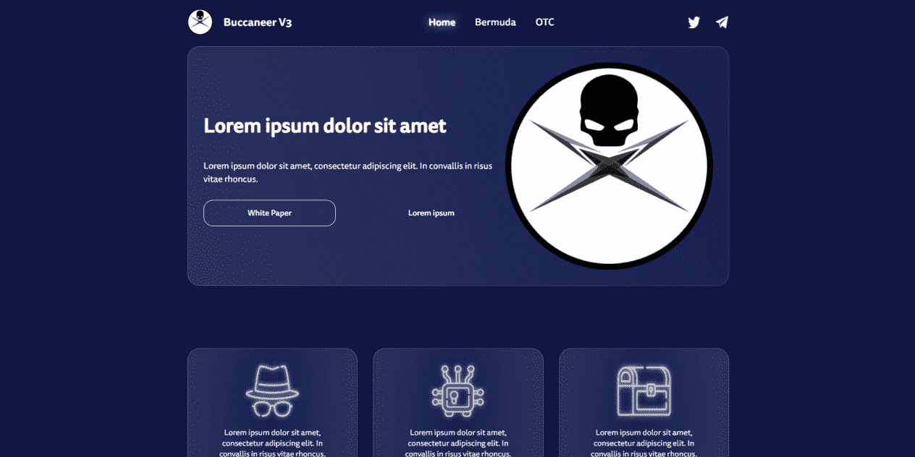Click the large skull and blades emblem
The height and width of the screenshot is (457, 915).
[x=610, y=166]
